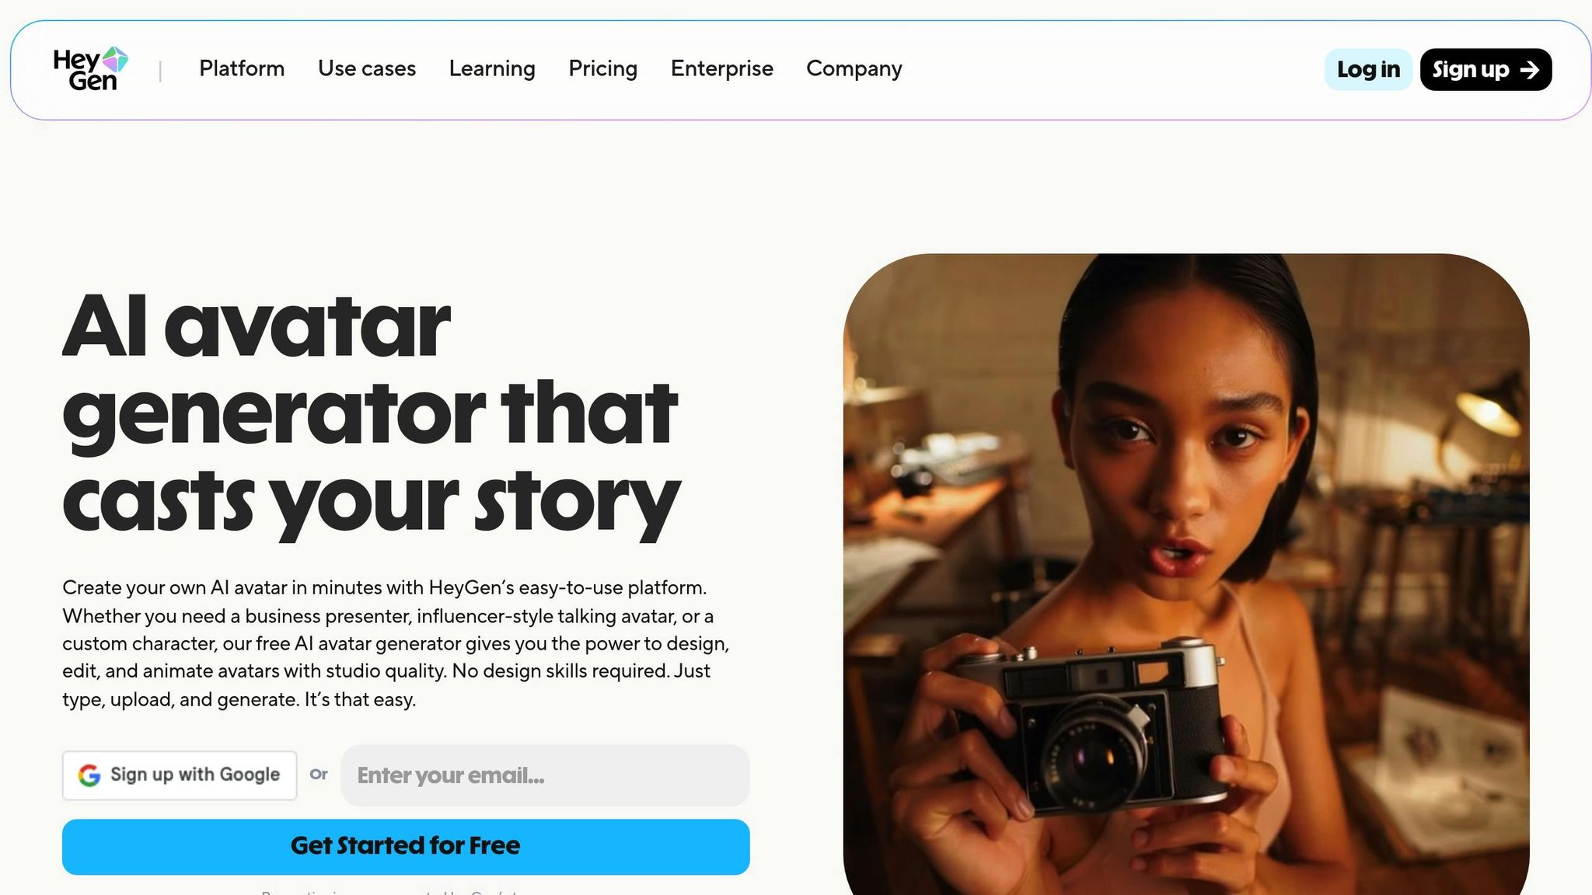Expand the Company navigation item
The height and width of the screenshot is (895, 1592).
tap(854, 69)
